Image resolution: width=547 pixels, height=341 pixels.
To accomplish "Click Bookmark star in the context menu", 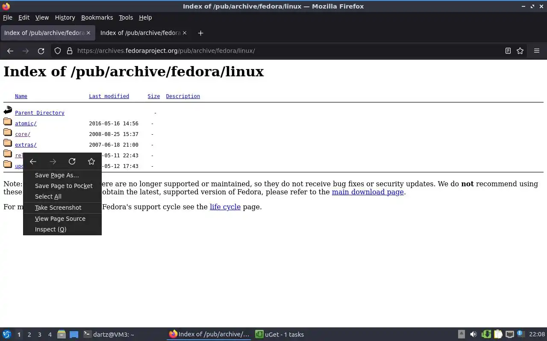I will click(x=91, y=162).
